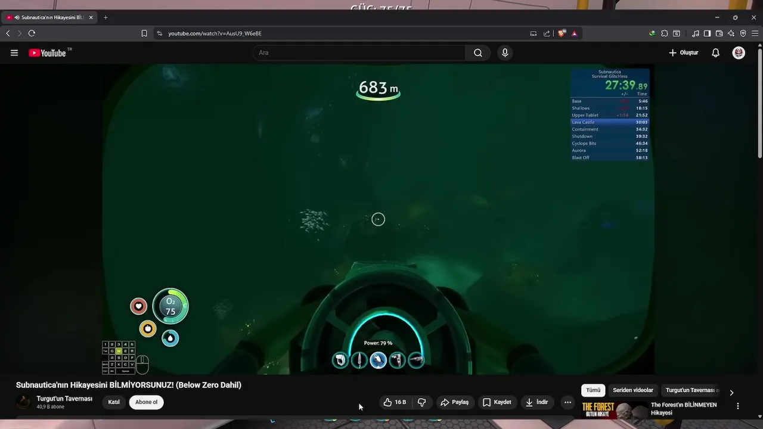The image size is (763, 429).
Task: Click the Paylaş share button
Action: click(x=455, y=402)
